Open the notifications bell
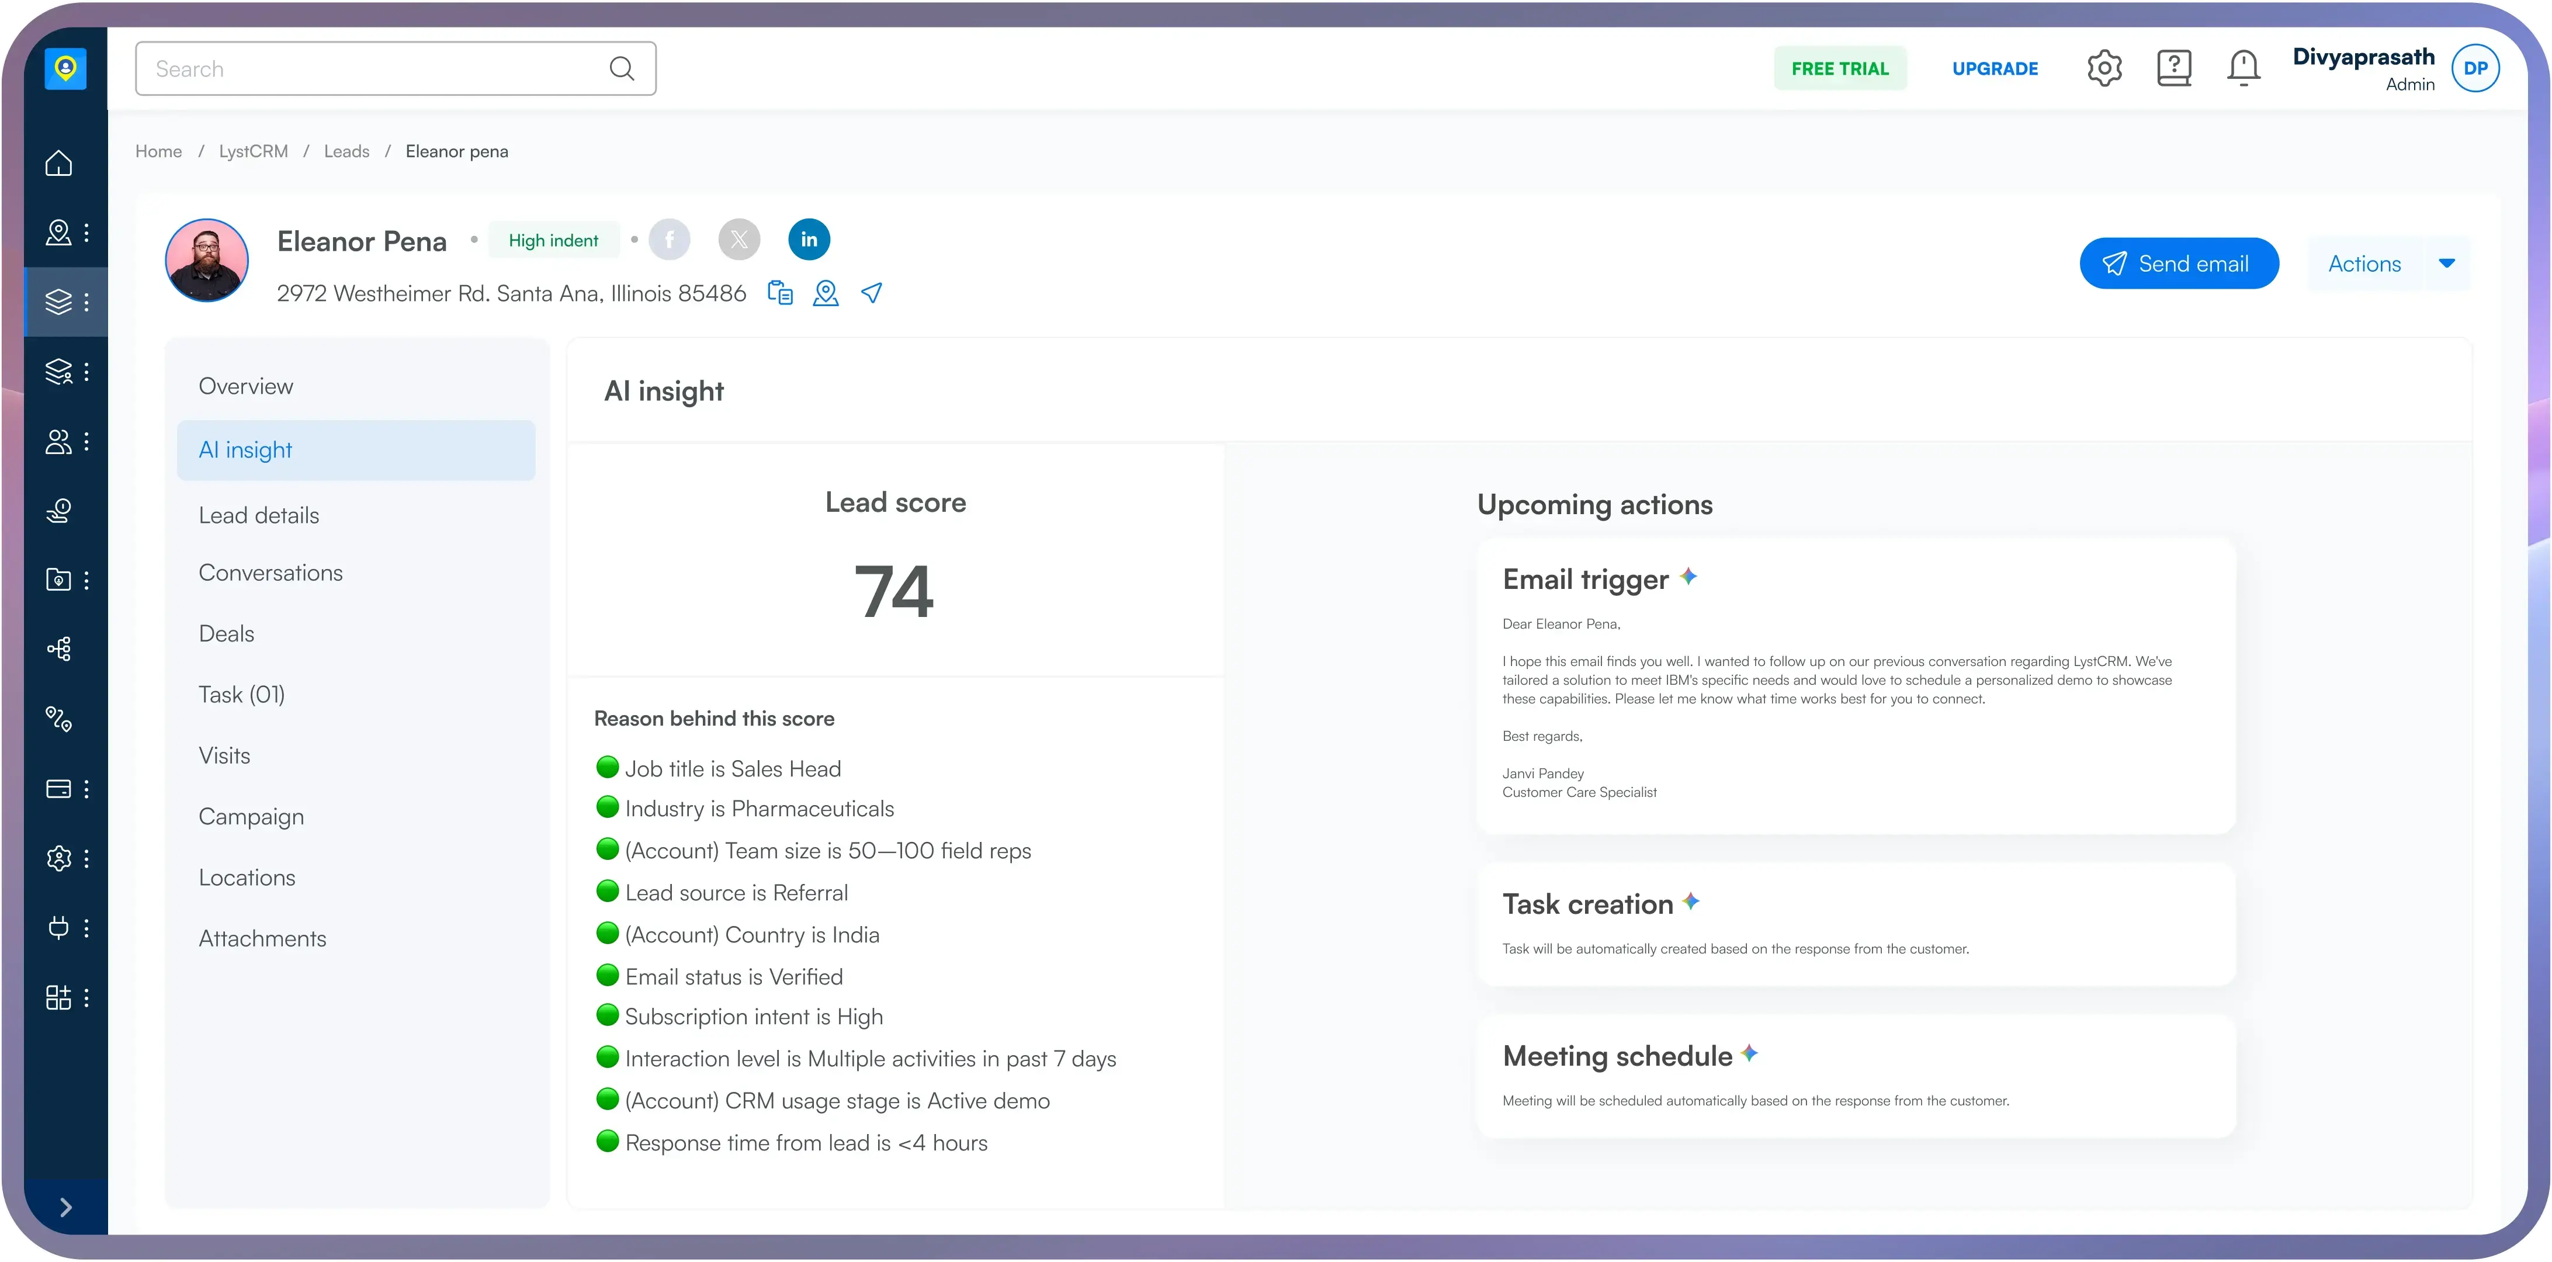This screenshot has height=1262, width=2552. (2243, 68)
